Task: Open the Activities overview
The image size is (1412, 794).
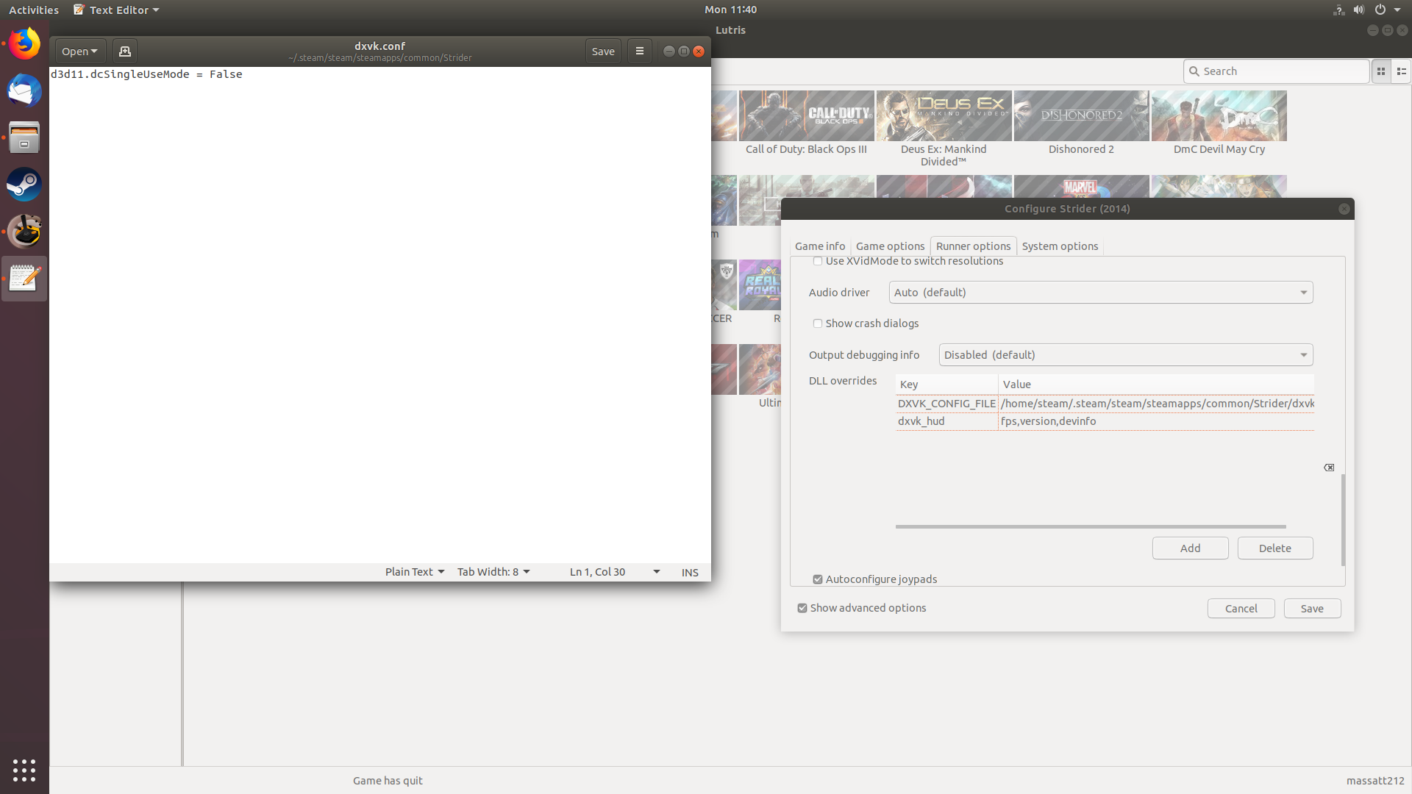Action: click(x=34, y=10)
